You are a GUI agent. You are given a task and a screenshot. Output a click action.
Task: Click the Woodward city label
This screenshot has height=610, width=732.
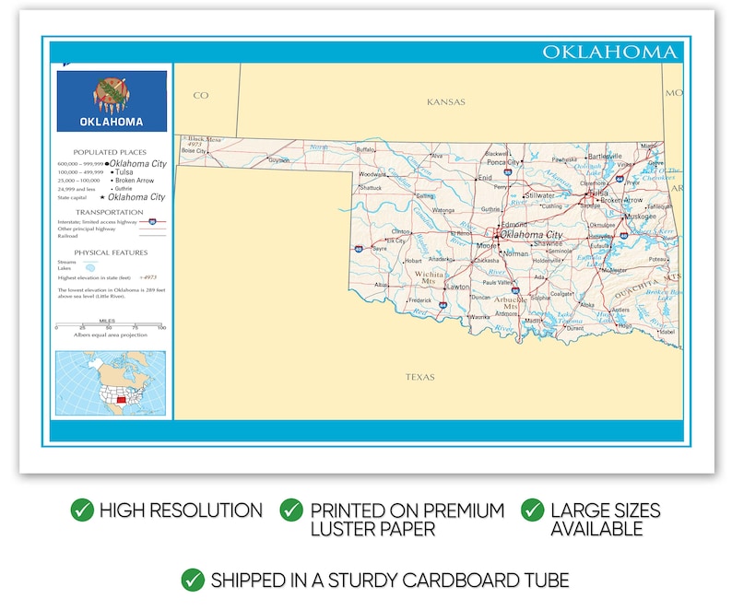pyautogui.click(x=372, y=174)
